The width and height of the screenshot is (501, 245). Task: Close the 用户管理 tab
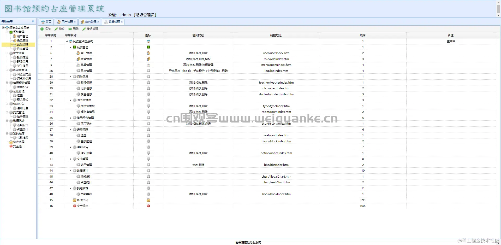[75, 22]
